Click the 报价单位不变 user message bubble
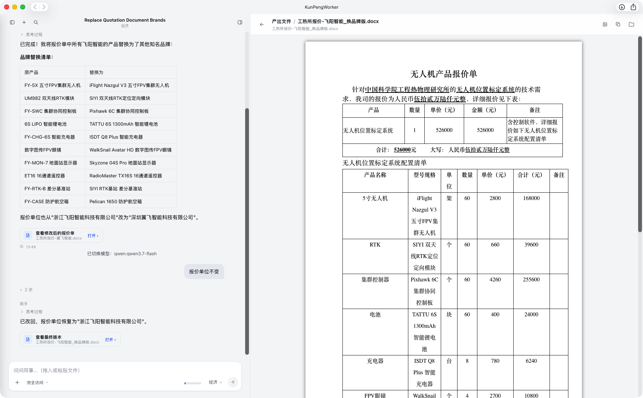Screen dimensions: 643x398 (204, 272)
